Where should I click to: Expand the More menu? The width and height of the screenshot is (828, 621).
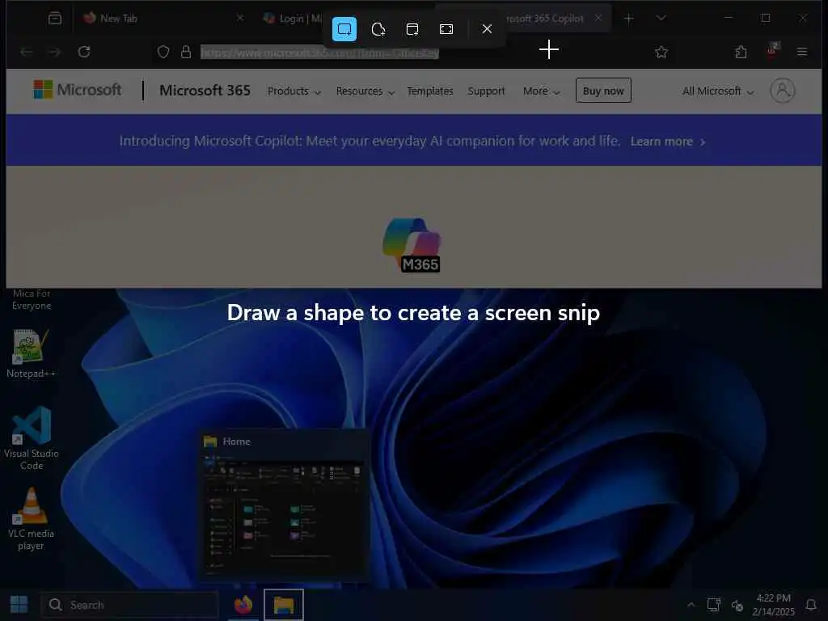tap(541, 91)
